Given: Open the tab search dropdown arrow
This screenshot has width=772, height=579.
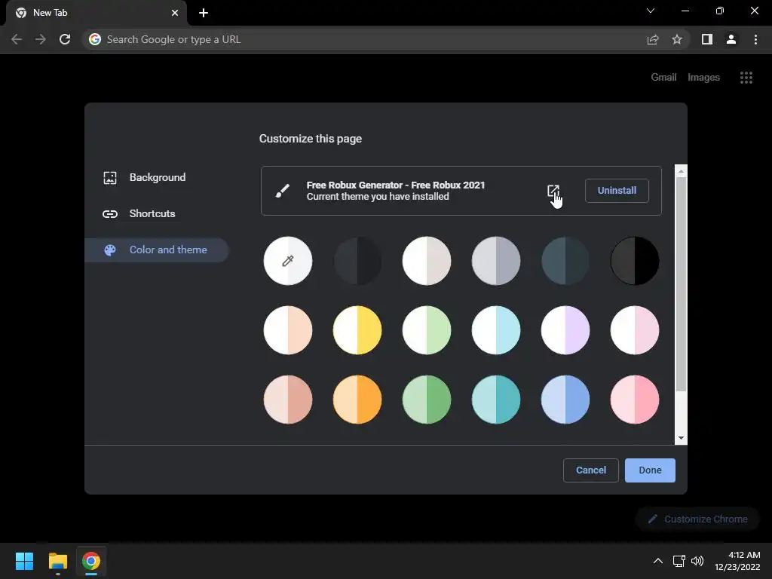Looking at the screenshot, I should click(651, 11).
